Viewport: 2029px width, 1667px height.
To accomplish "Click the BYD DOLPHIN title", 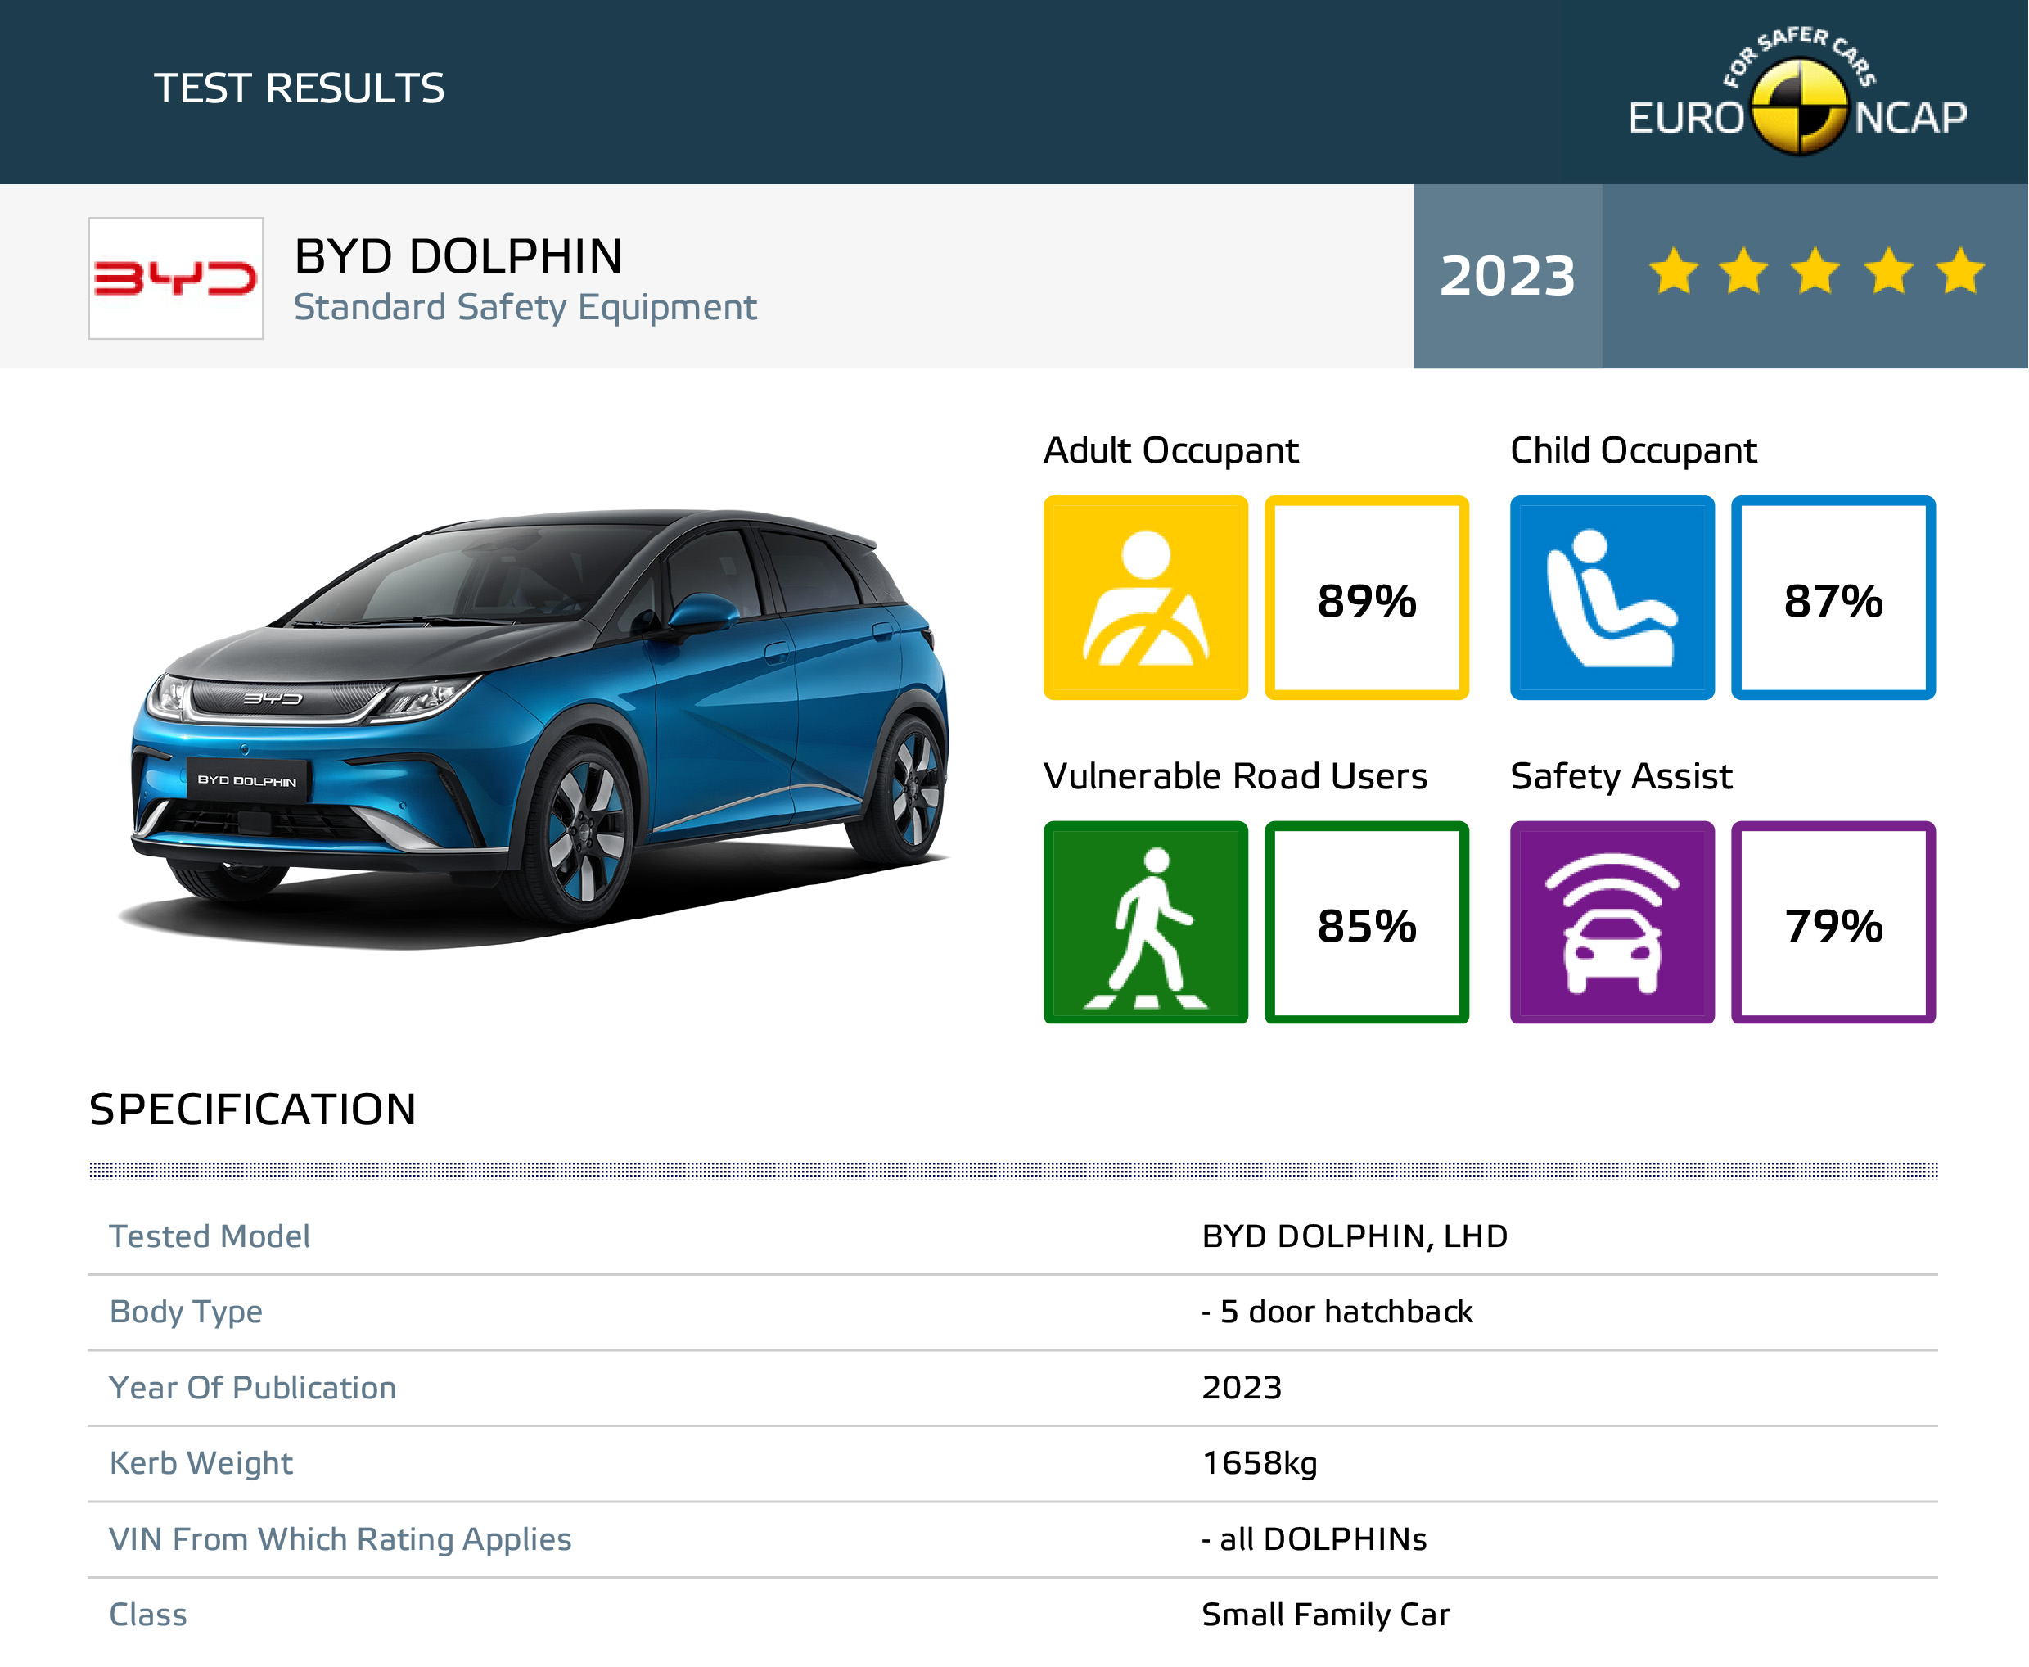I will pyautogui.click(x=458, y=256).
